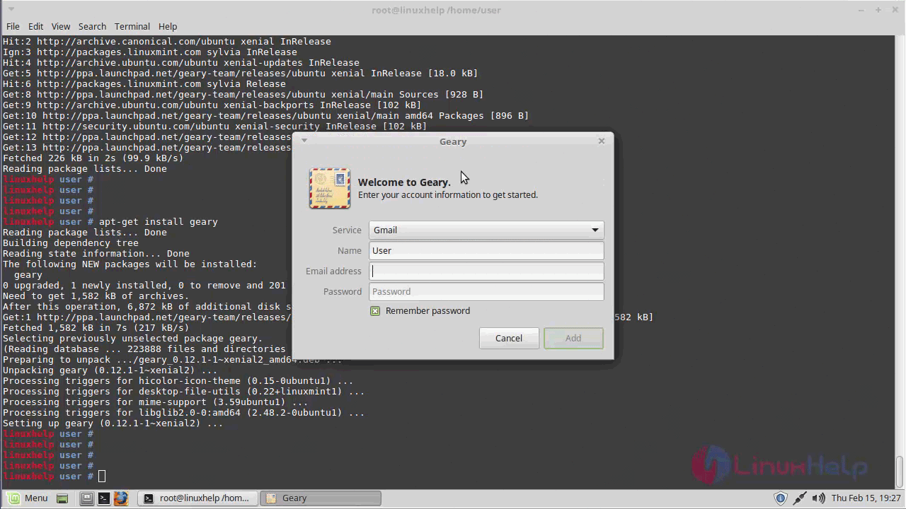Focus the Email address input field
Image resolution: width=906 pixels, height=509 pixels.
[x=486, y=271]
